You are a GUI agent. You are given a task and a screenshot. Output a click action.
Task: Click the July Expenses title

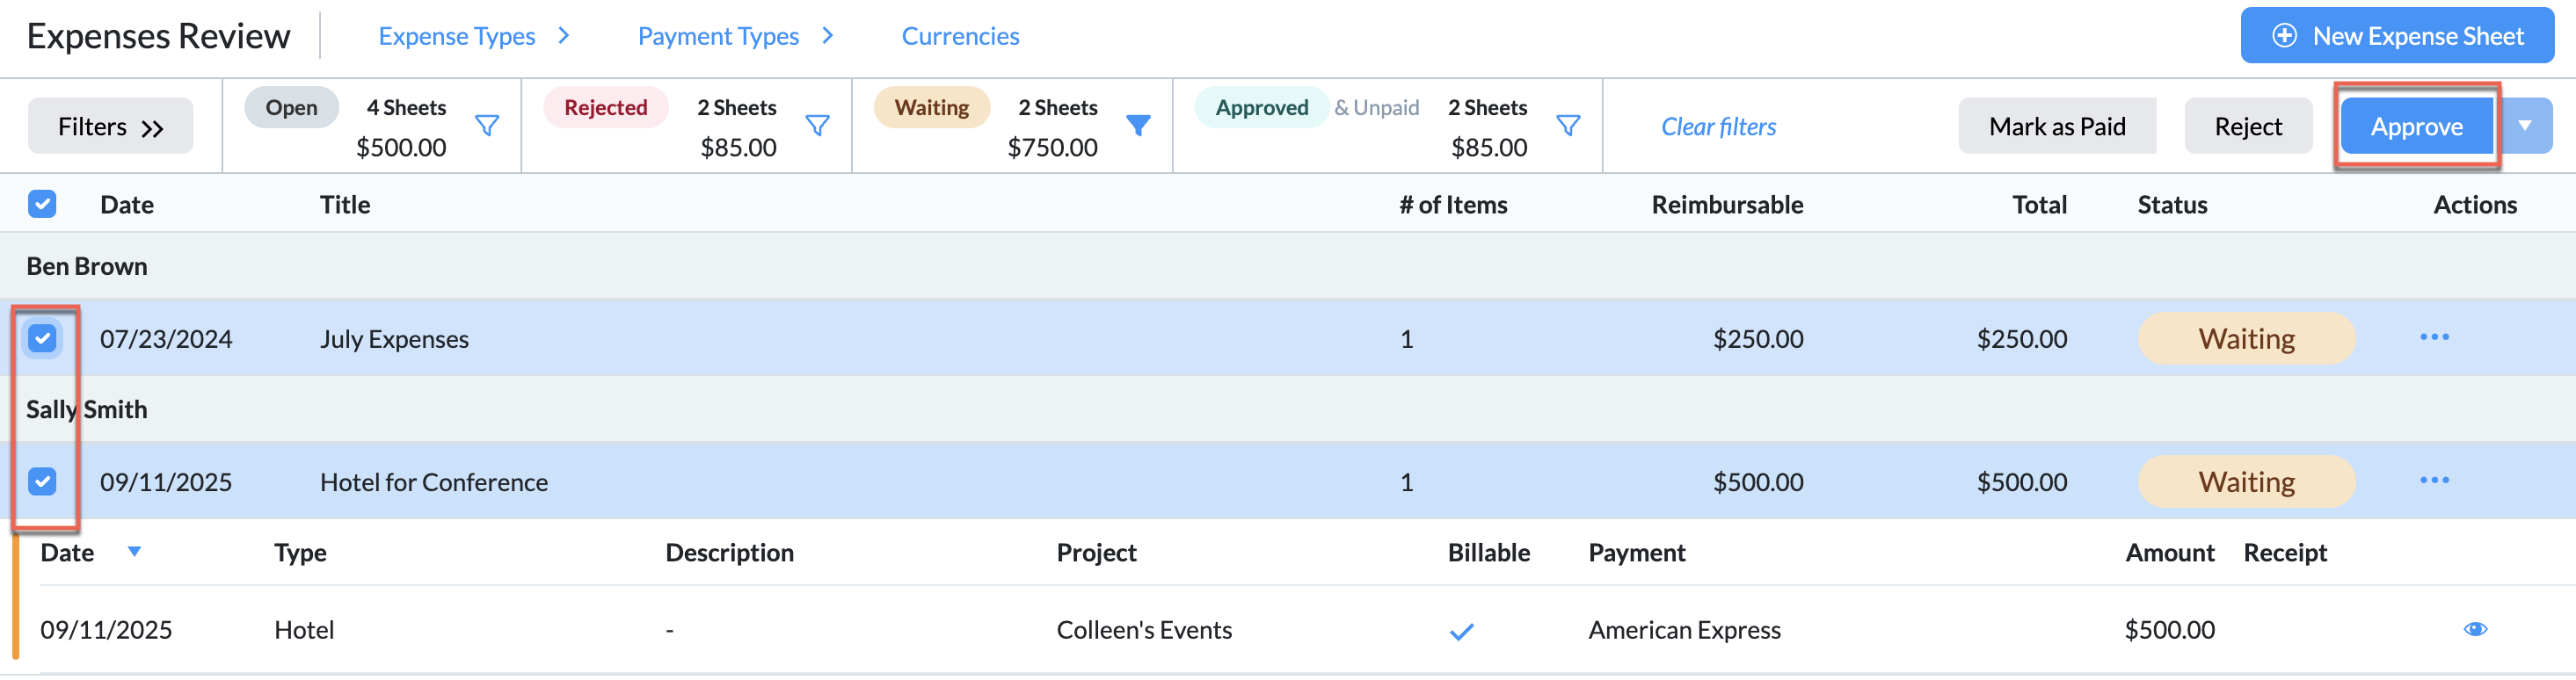coord(394,339)
